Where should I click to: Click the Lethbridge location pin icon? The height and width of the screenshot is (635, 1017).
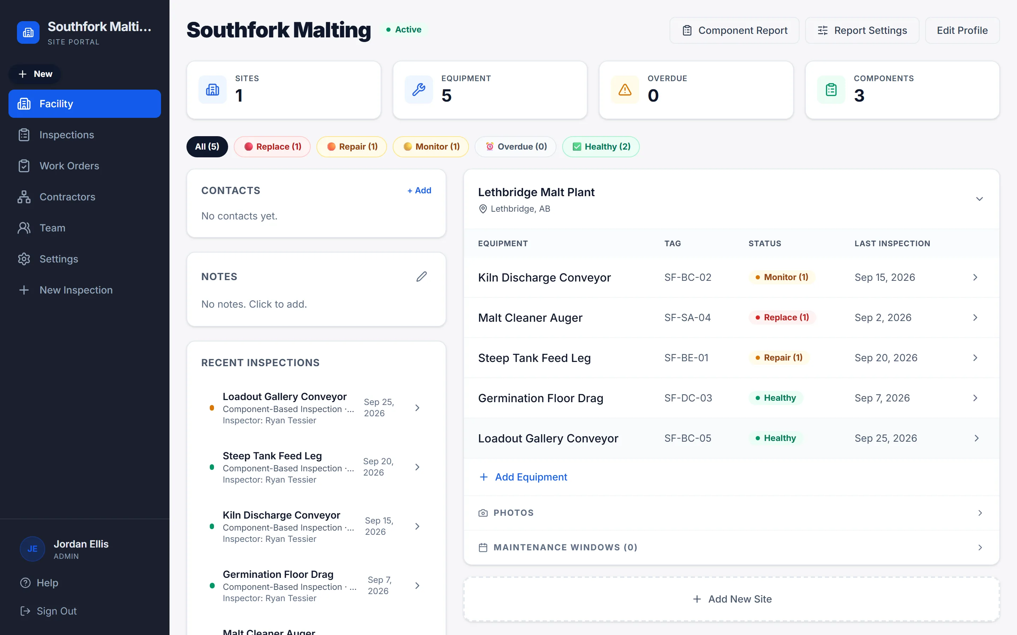click(x=483, y=209)
